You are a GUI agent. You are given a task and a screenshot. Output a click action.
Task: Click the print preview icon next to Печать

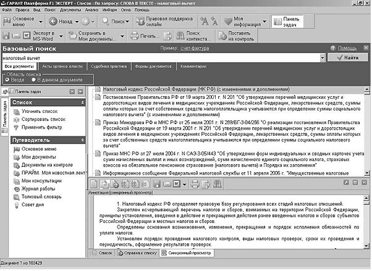(167, 36)
